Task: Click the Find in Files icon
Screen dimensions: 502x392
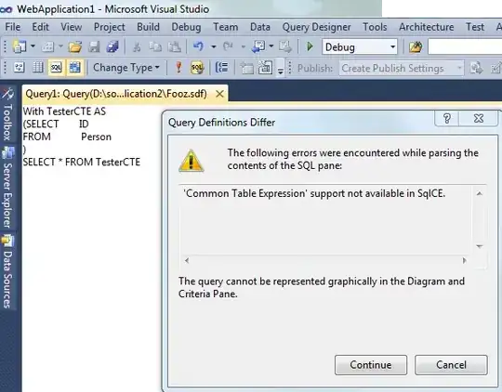Action: (x=416, y=47)
